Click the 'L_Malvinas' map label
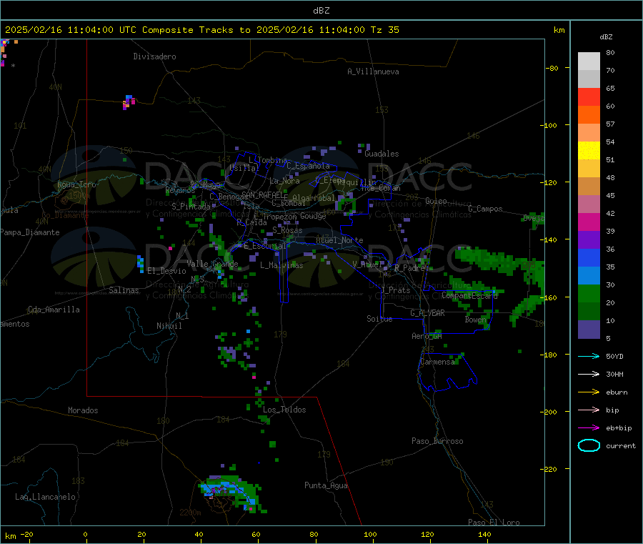The height and width of the screenshot is (544, 643). pos(281,265)
